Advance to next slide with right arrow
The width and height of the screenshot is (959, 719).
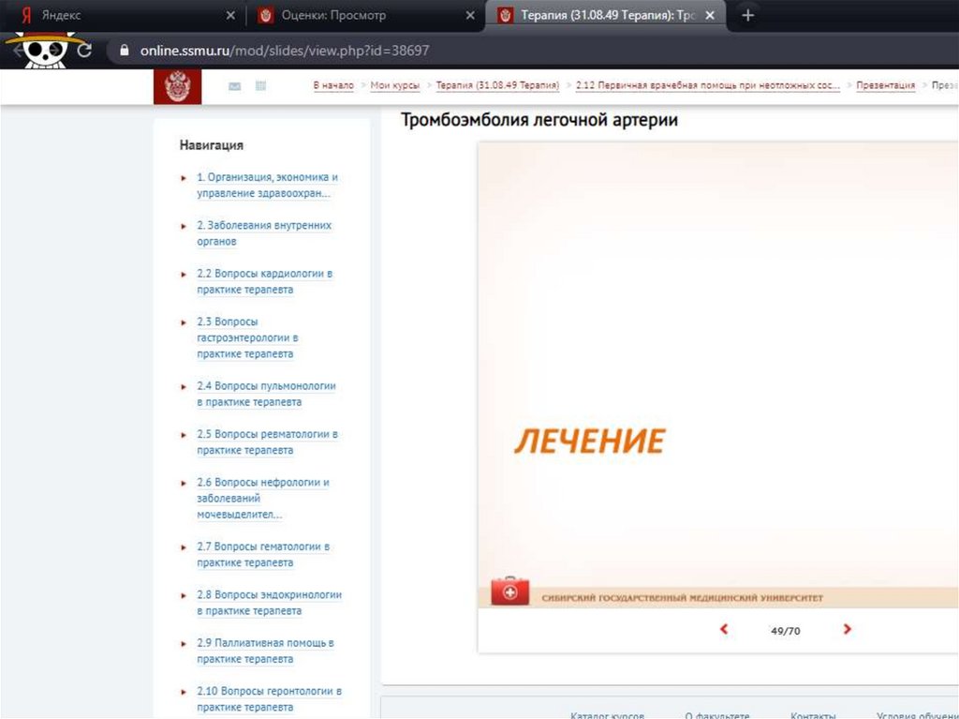tap(847, 629)
